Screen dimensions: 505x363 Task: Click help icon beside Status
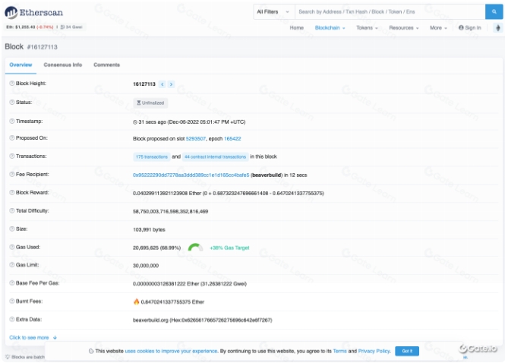[x=12, y=102]
